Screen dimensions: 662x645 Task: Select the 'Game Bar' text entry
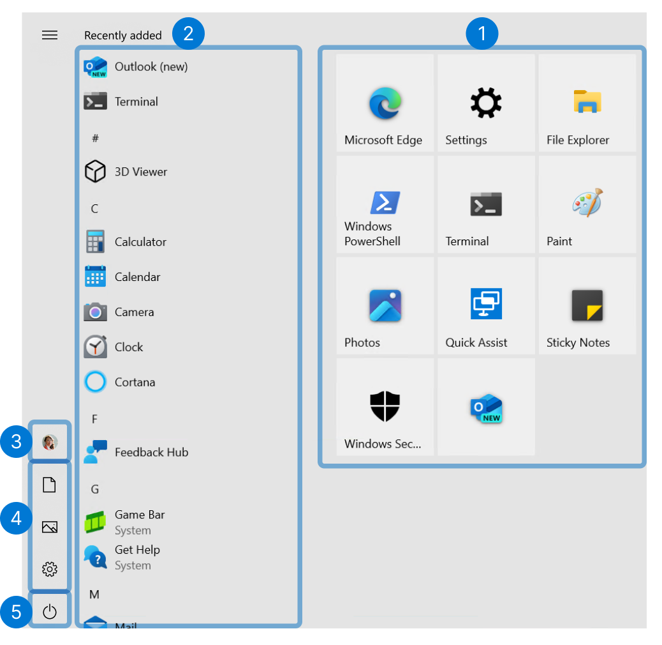coord(140,515)
